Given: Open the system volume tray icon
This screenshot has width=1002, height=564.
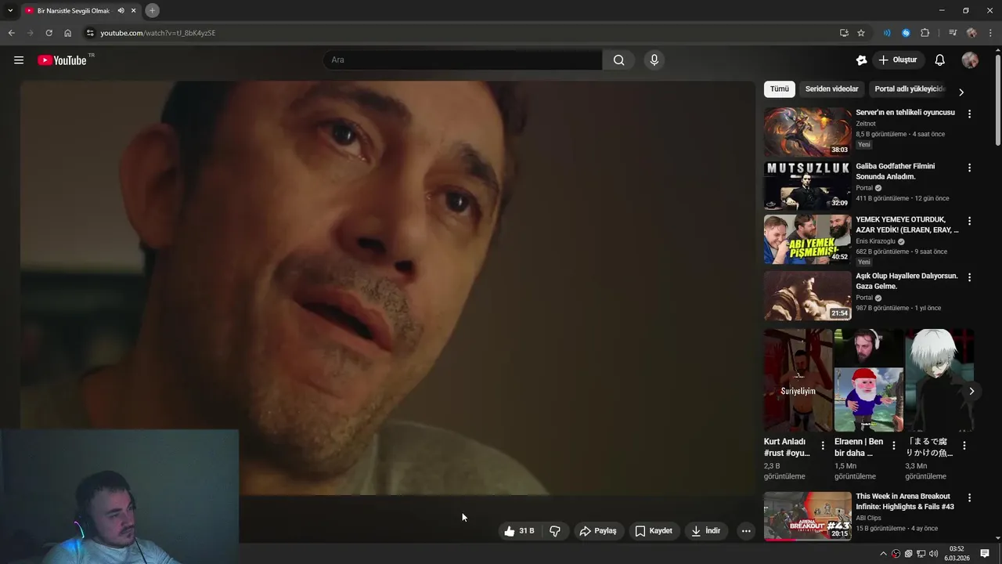Looking at the screenshot, I should [933, 554].
